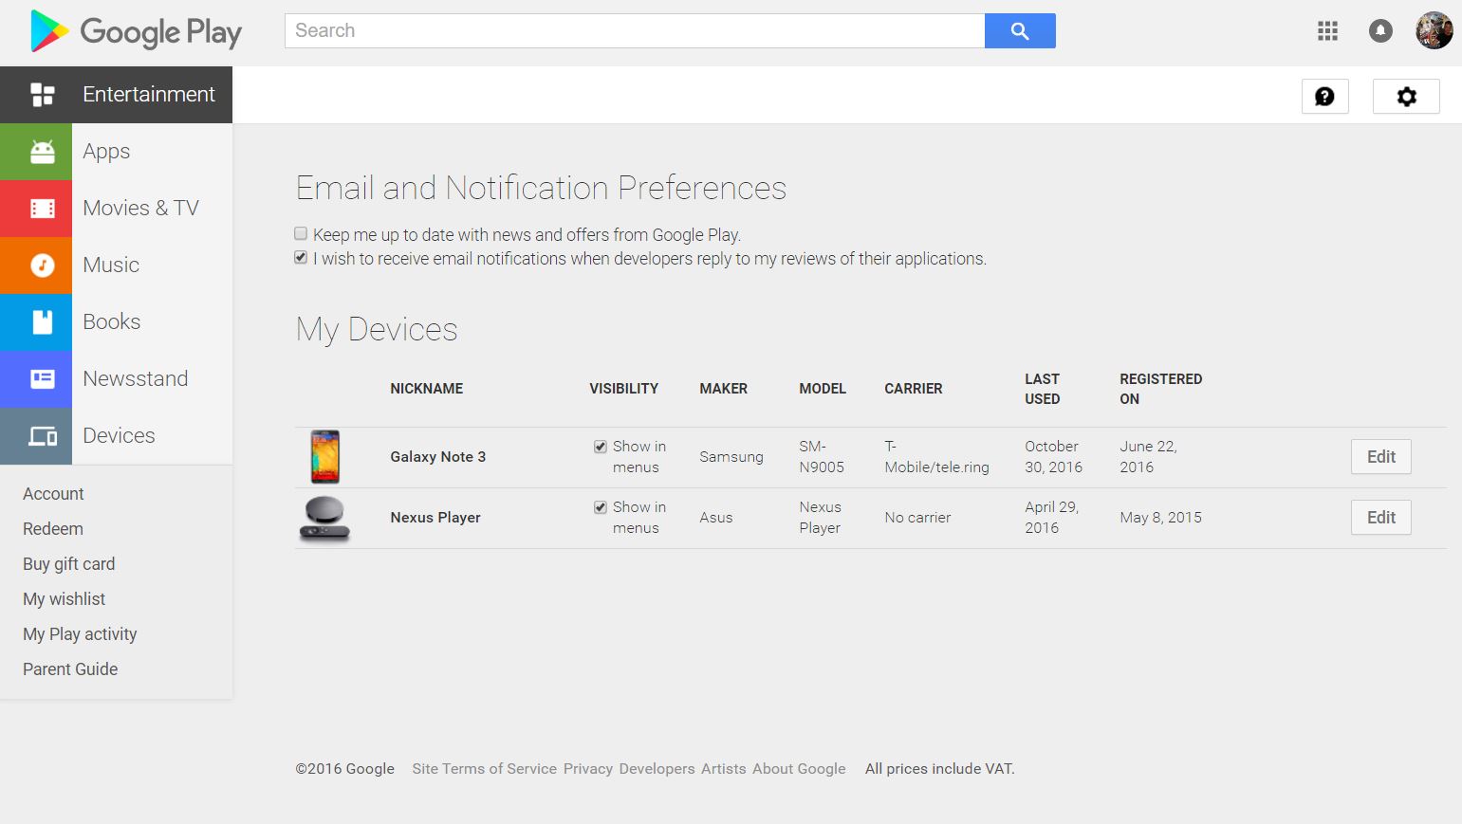Go to the Newsstand section
Image resolution: width=1462 pixels, height=824 pixels.
(135, 379)
